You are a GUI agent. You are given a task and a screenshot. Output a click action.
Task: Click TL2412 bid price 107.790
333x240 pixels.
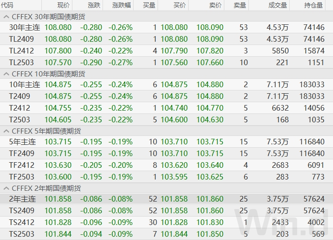(x=174, y=51)
